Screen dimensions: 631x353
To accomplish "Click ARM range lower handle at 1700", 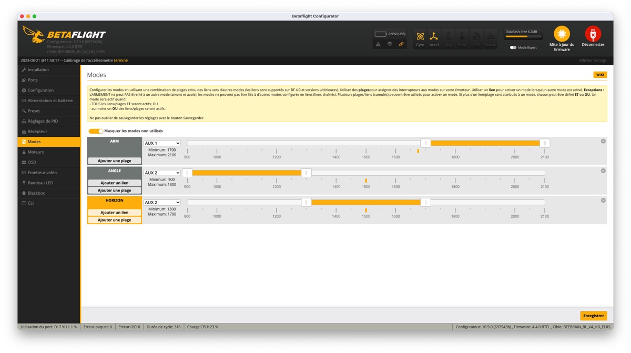I will (425, 143).
